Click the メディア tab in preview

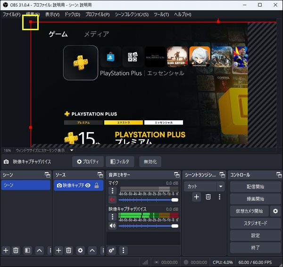click(x=96, y=34)
